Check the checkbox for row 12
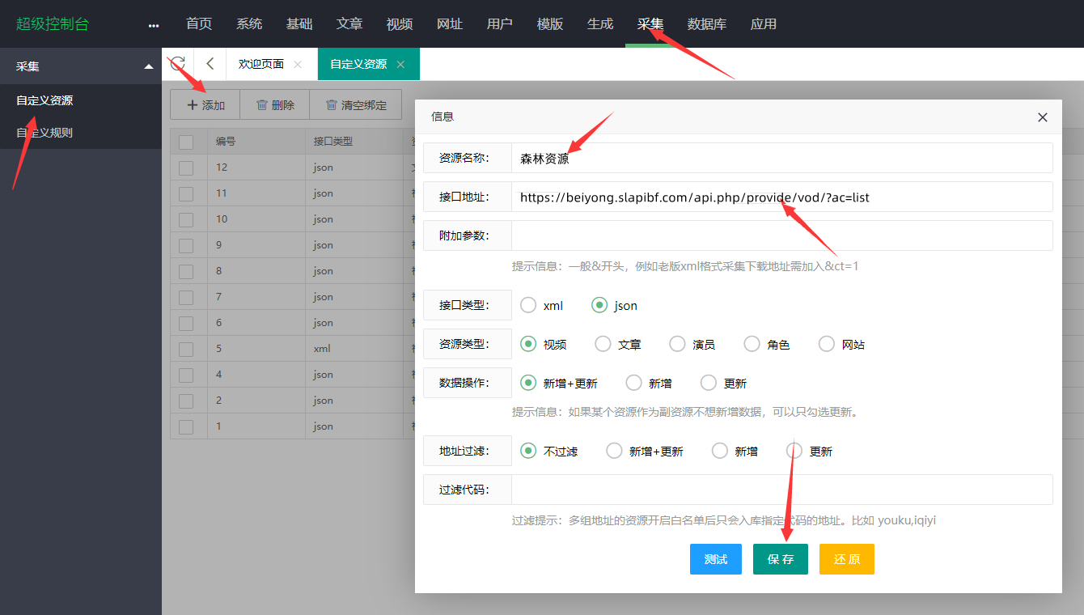 [x=186, y=168]
